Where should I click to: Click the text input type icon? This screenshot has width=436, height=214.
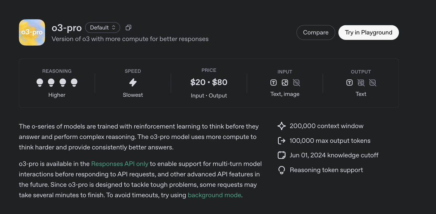274,83
